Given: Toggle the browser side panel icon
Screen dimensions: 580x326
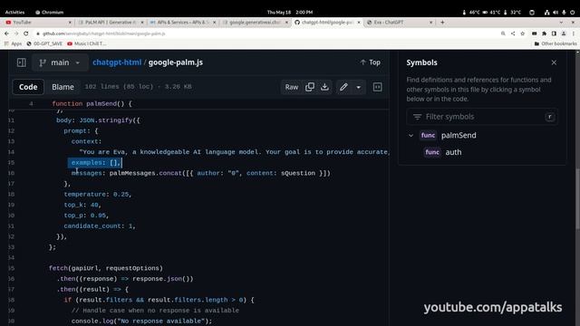Looking at the screenshot, I should [x=554, y=34].
